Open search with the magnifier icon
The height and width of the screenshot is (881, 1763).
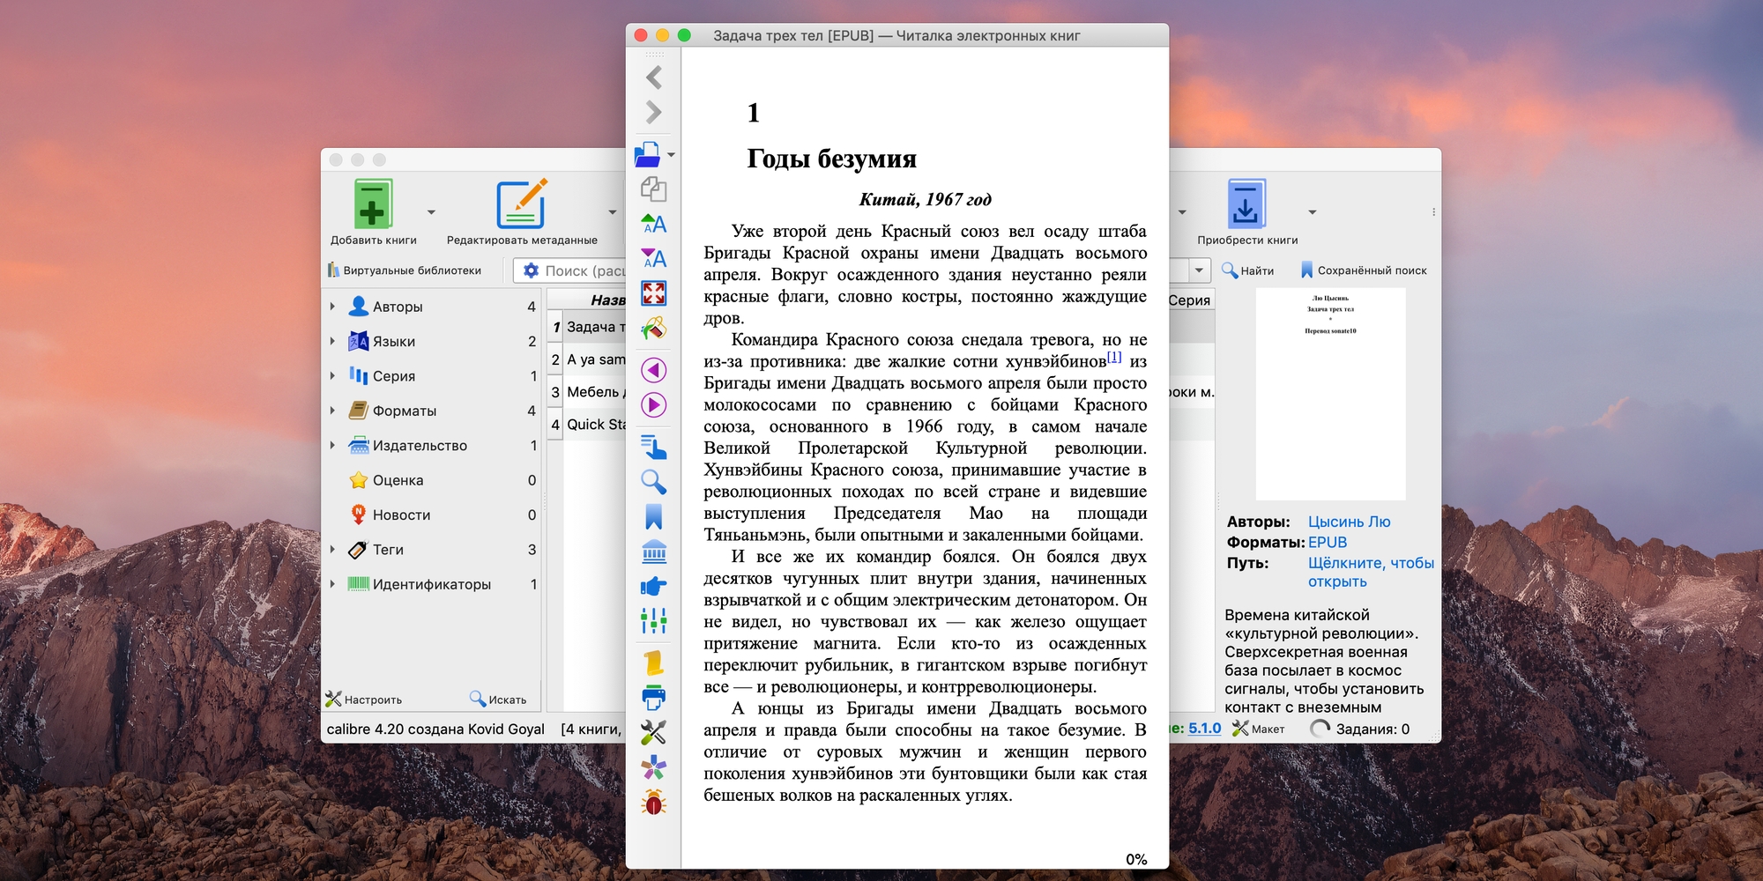(653, 482)
